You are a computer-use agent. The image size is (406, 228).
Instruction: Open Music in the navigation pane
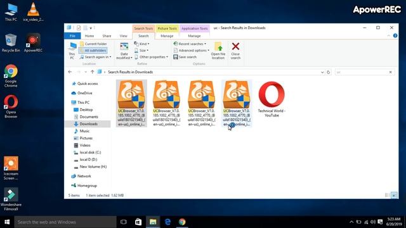pos(82,131)
